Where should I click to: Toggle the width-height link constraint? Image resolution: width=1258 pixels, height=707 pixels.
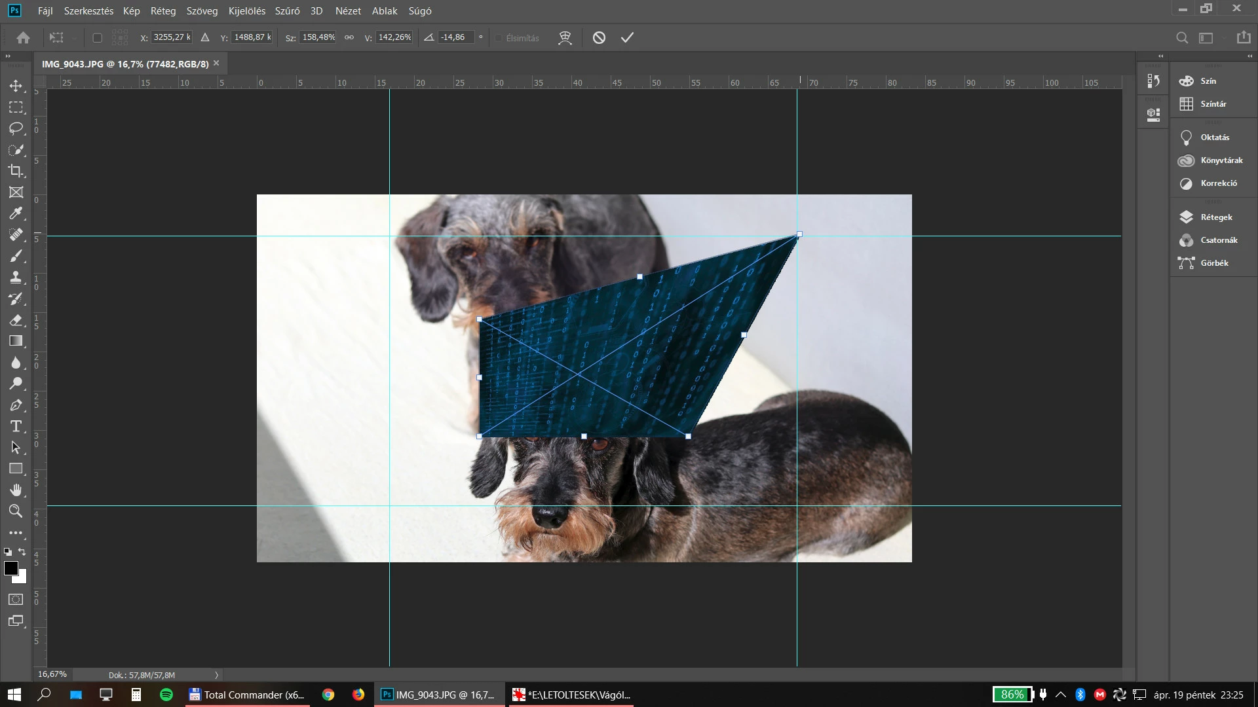(349, 38)
